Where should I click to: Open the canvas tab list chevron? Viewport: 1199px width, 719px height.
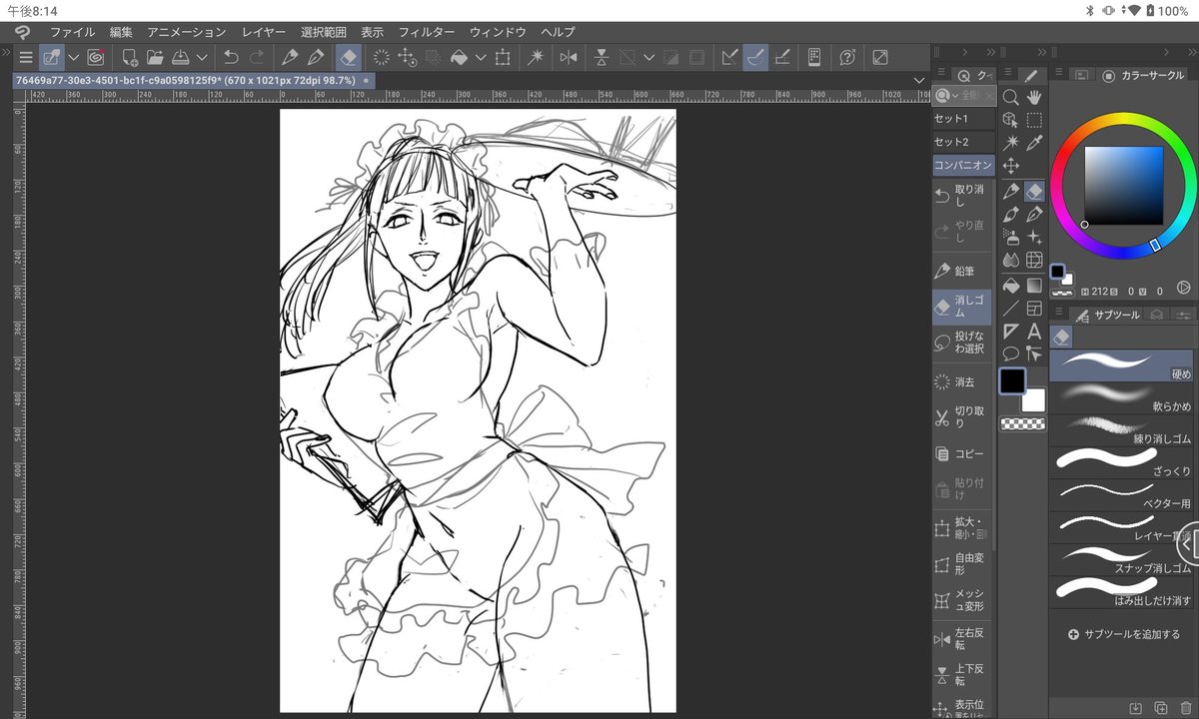click(919, 81)
